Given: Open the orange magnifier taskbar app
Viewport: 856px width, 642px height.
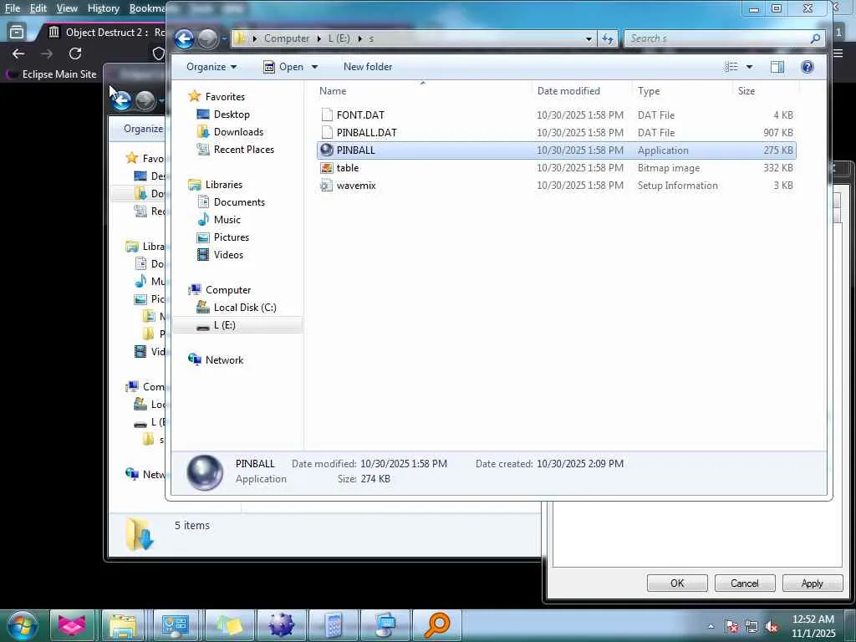Looking at the screenshot, I should tap(436, 625).
